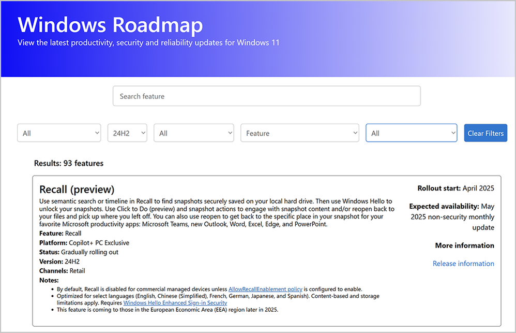Click the Expected availability text

point(452,216)
